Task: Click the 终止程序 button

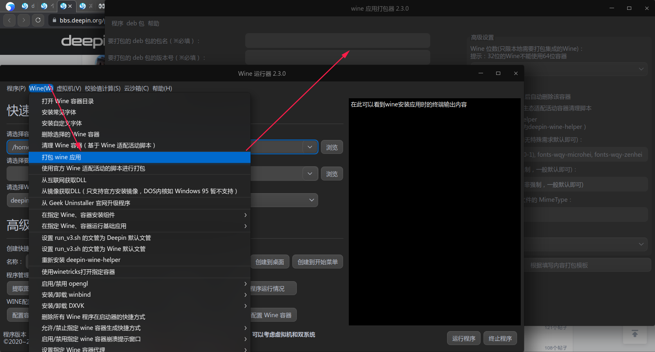Action: pyautogui.click(x=500, y=338)
